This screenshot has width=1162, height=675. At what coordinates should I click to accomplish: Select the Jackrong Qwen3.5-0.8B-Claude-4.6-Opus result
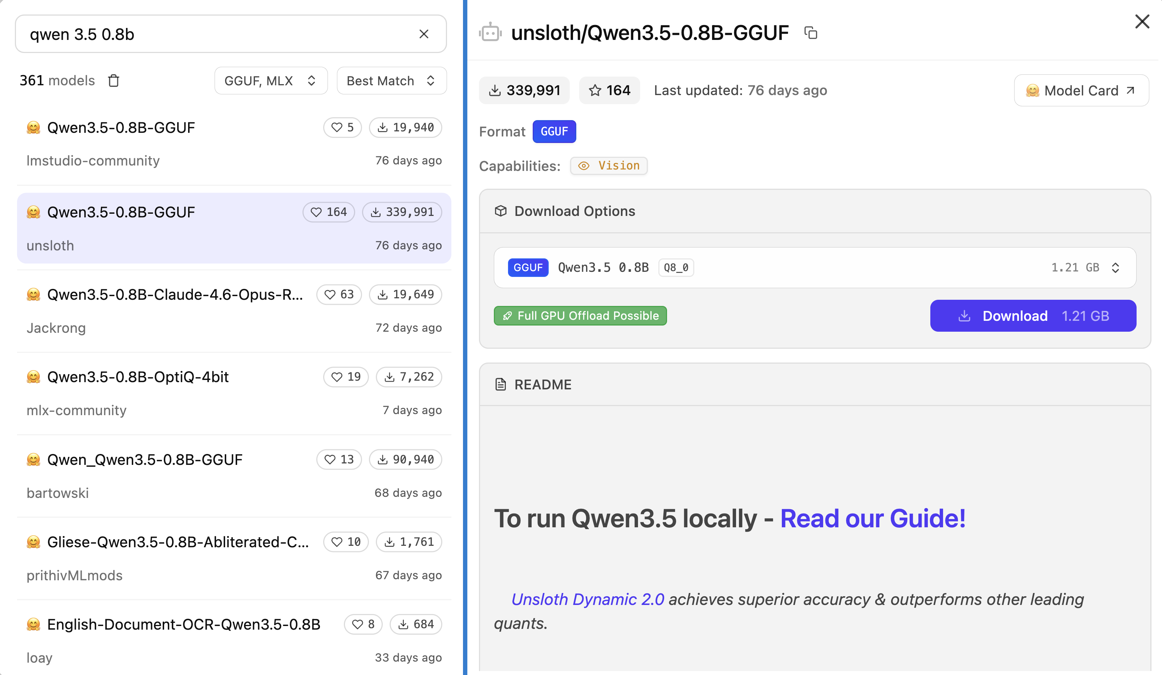(x=234, y=311)
